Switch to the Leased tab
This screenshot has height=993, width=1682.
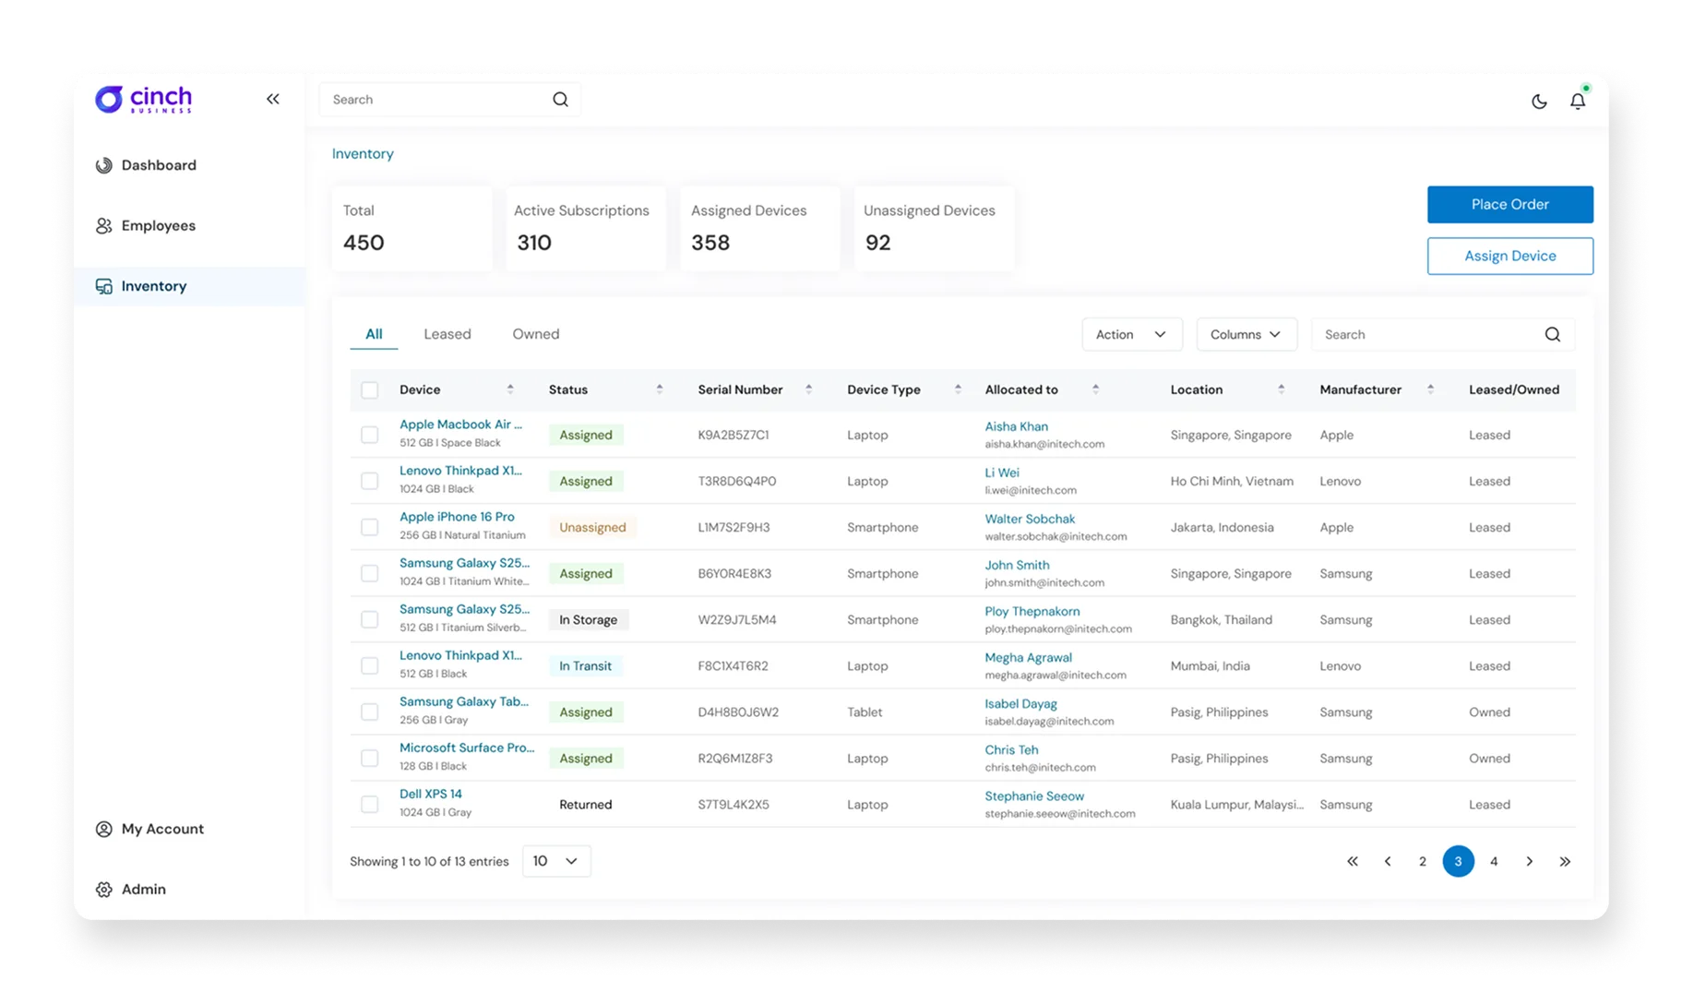click(447, 334)
